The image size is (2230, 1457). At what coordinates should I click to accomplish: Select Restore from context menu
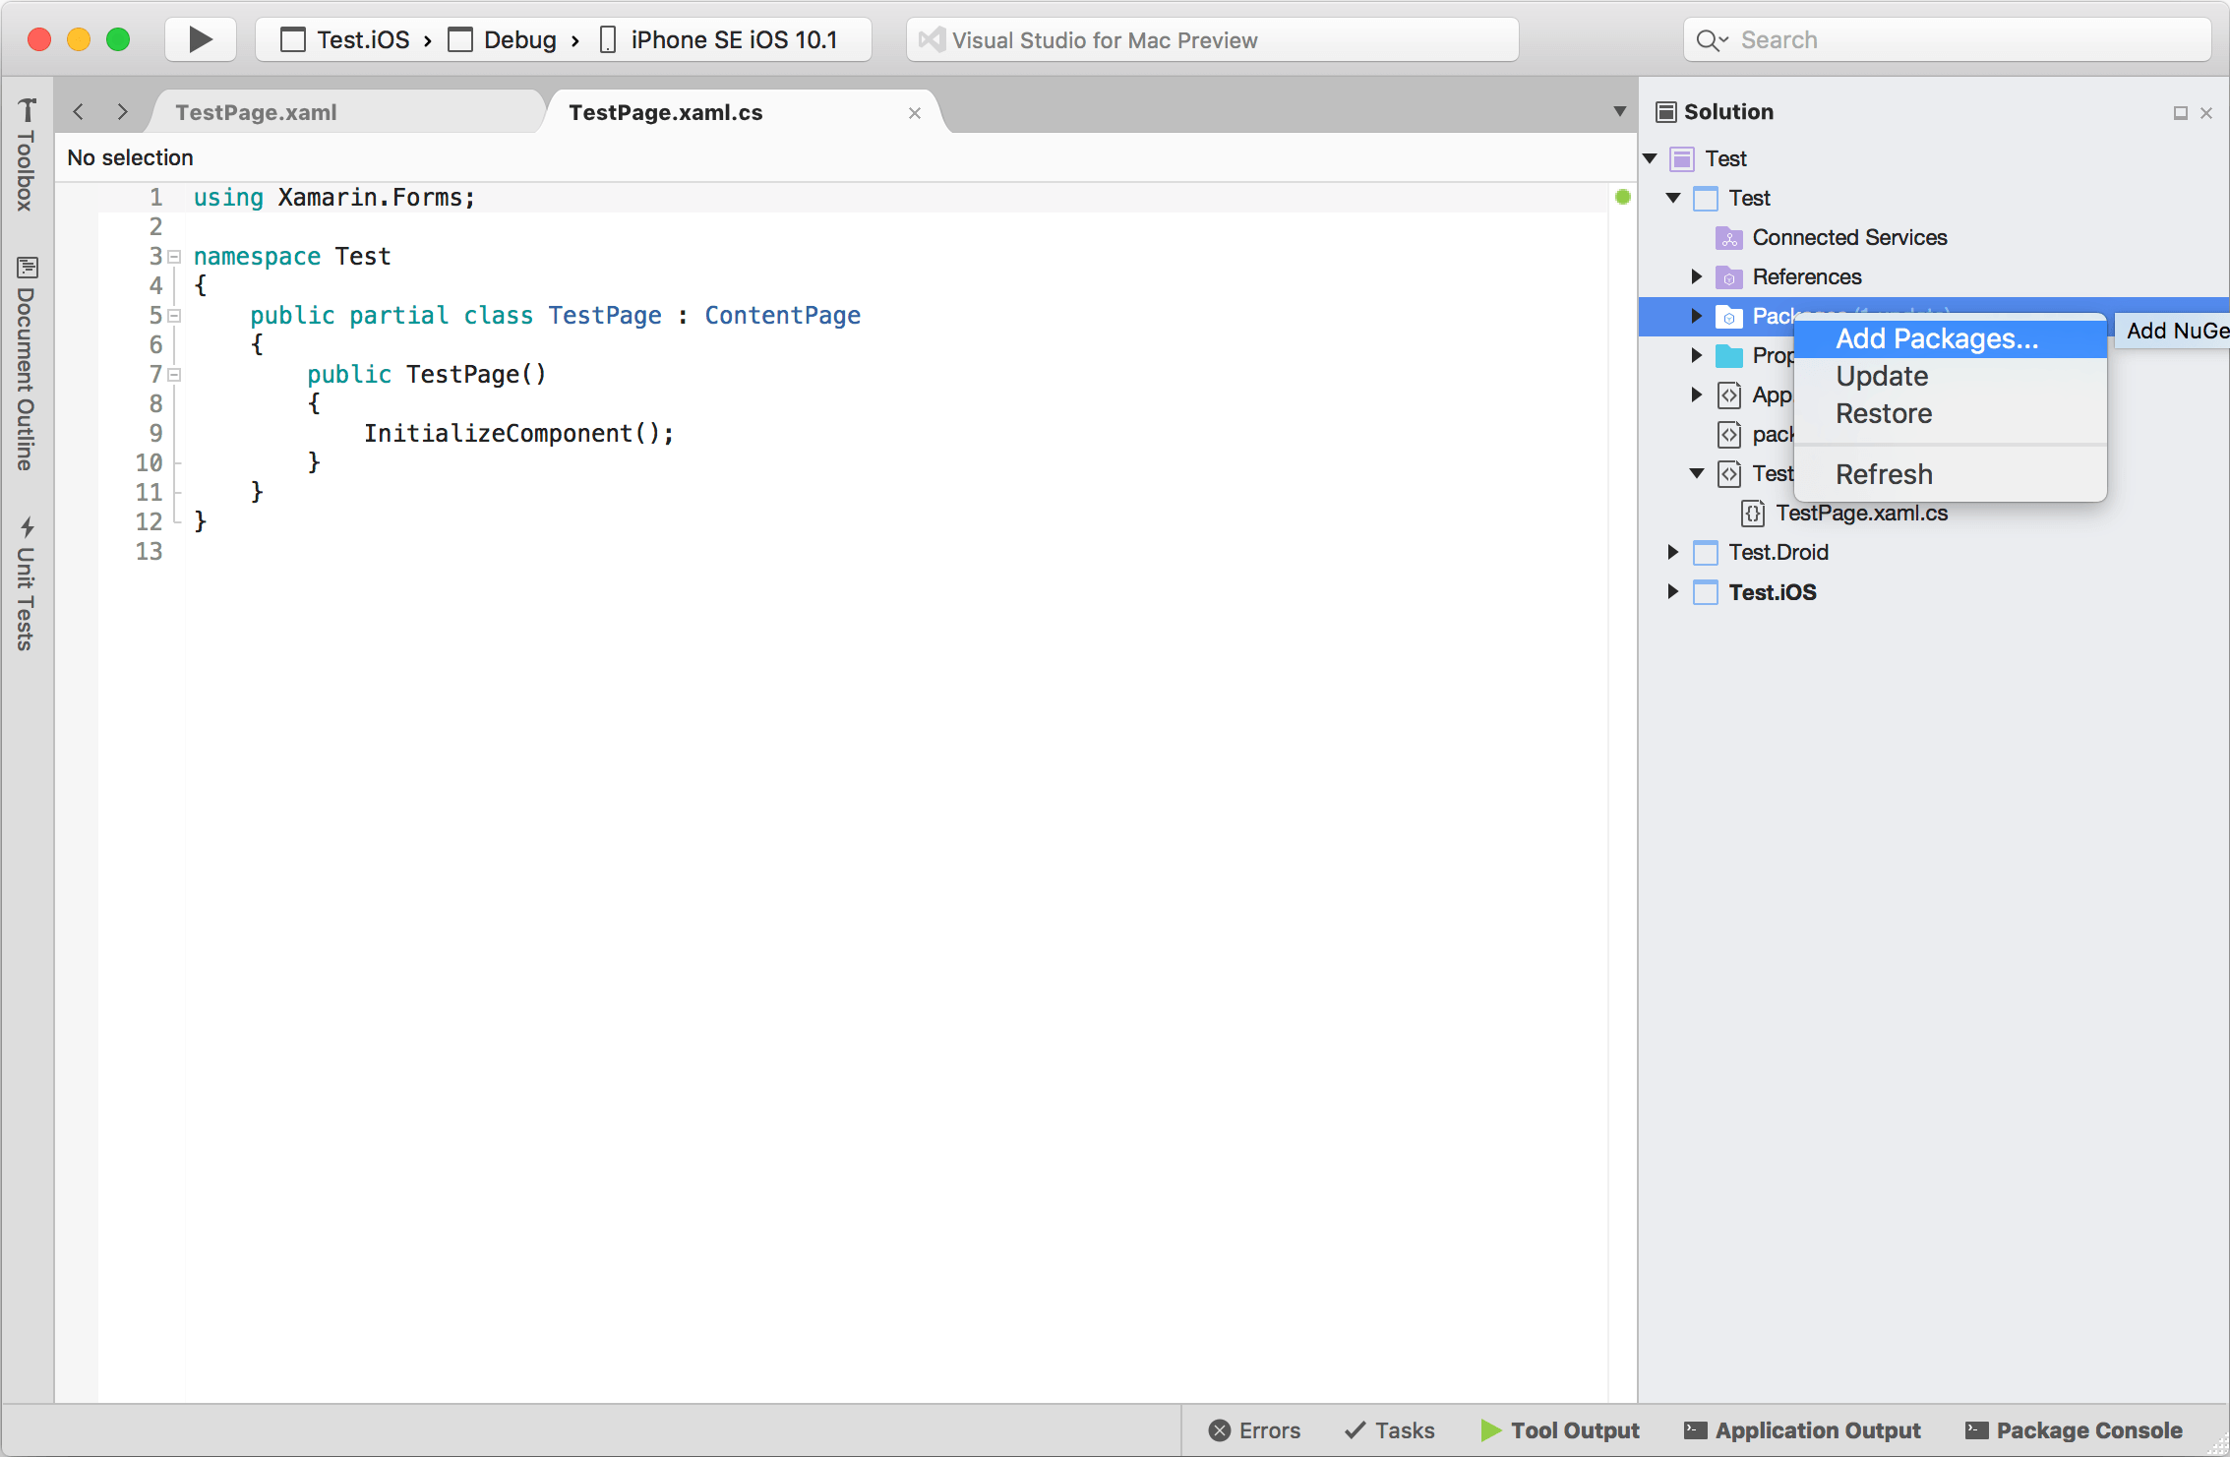pyautogui.click(x=1882, y=413)
